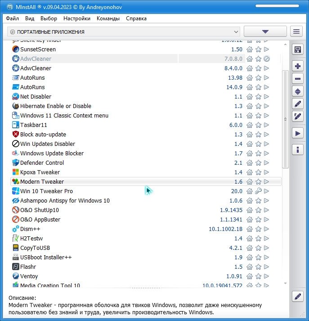The width and height of the screenshot is (309, 321).
Task: Click the pencil edit button below move button
Action: [x=298, y=104]
